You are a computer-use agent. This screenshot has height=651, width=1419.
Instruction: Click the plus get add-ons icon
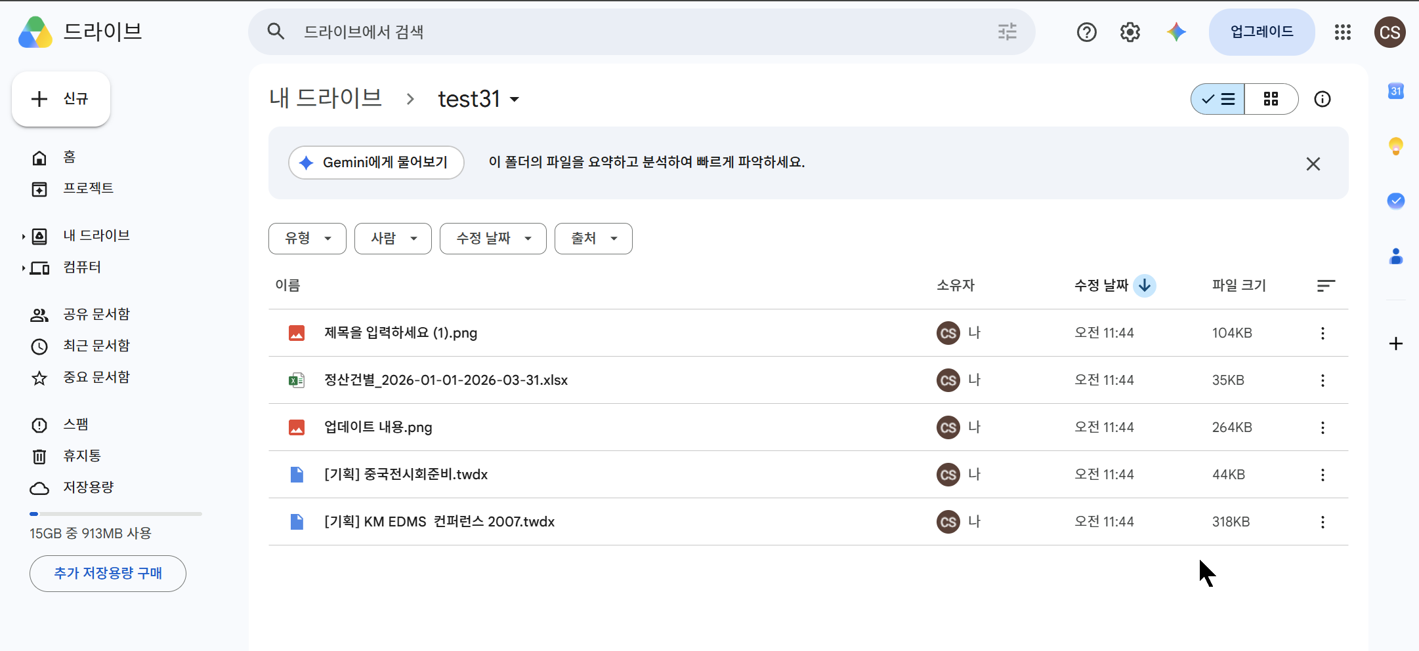click(x=1395, y=344)
